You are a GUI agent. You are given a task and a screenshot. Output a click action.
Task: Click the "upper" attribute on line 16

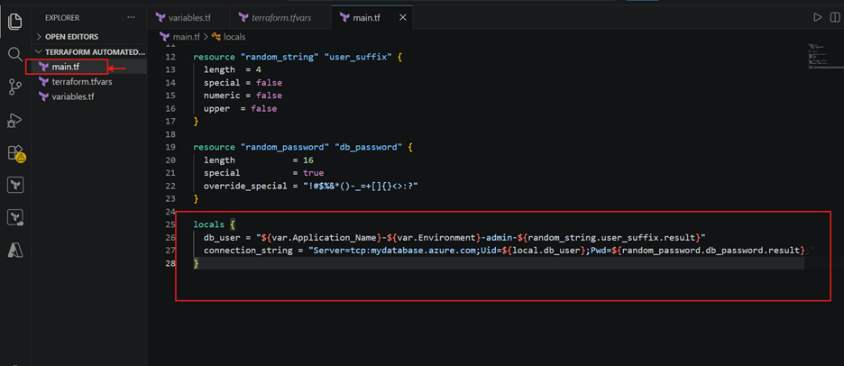216,108
